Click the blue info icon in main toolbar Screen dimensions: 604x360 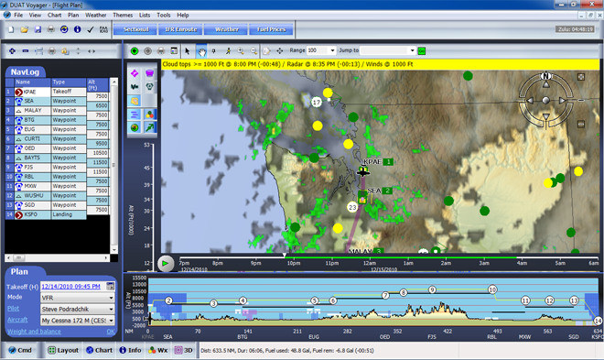(x=78, y=29)
